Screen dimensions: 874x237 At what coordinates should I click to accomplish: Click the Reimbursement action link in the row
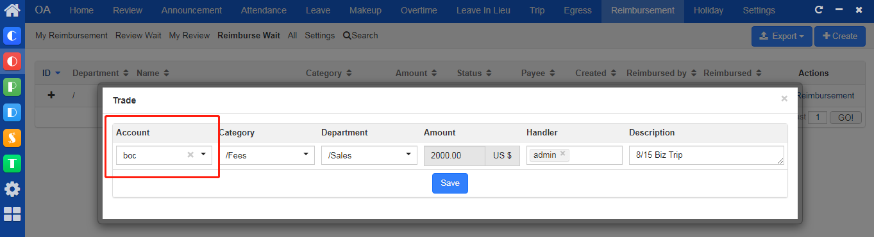point(825,96)
